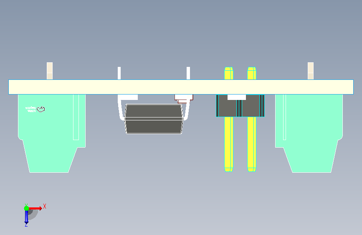Select the right green connector body
The image size is (362, 235).
309,133
